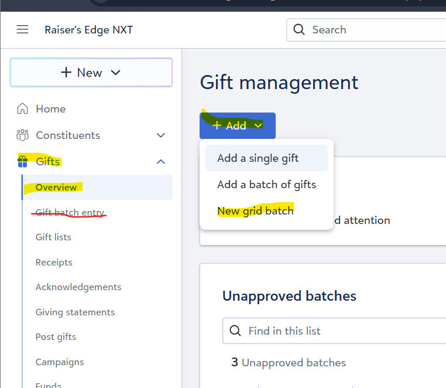Image resolution: width=446 pixels, height=388 pixels.
Task: Click the 3 Unapproved batches count
Action: (x=289, y=362)
